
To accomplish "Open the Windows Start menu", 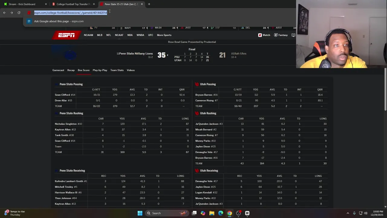I will point(140,213).
